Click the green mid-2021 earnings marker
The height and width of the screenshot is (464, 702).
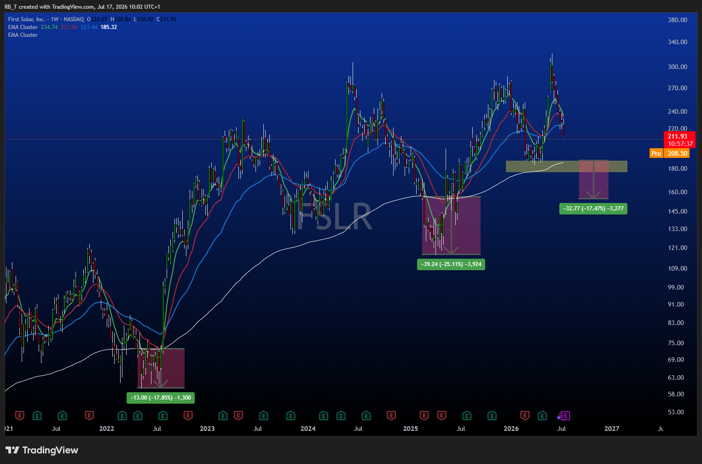62,416
